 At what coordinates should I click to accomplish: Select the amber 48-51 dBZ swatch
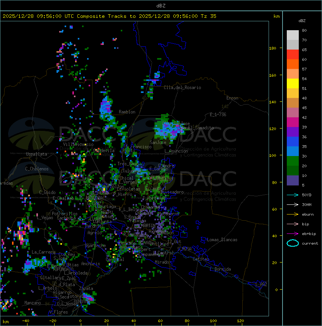293,93
